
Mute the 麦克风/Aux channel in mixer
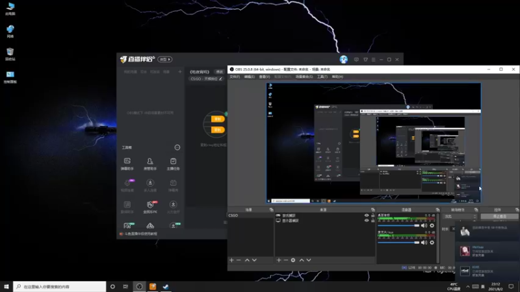tap(424, 243)
